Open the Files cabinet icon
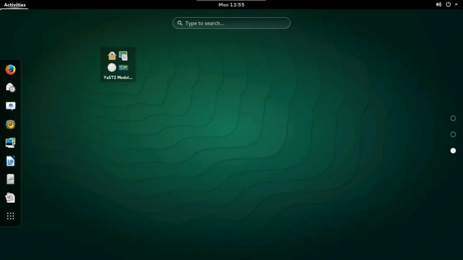Image resolution: width=463 pixels, height=260 pixels. point(10,179)
